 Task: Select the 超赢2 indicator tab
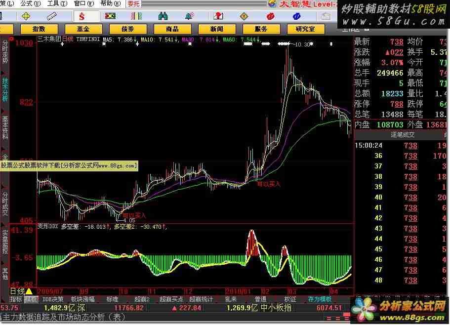(x=142, y=299)
